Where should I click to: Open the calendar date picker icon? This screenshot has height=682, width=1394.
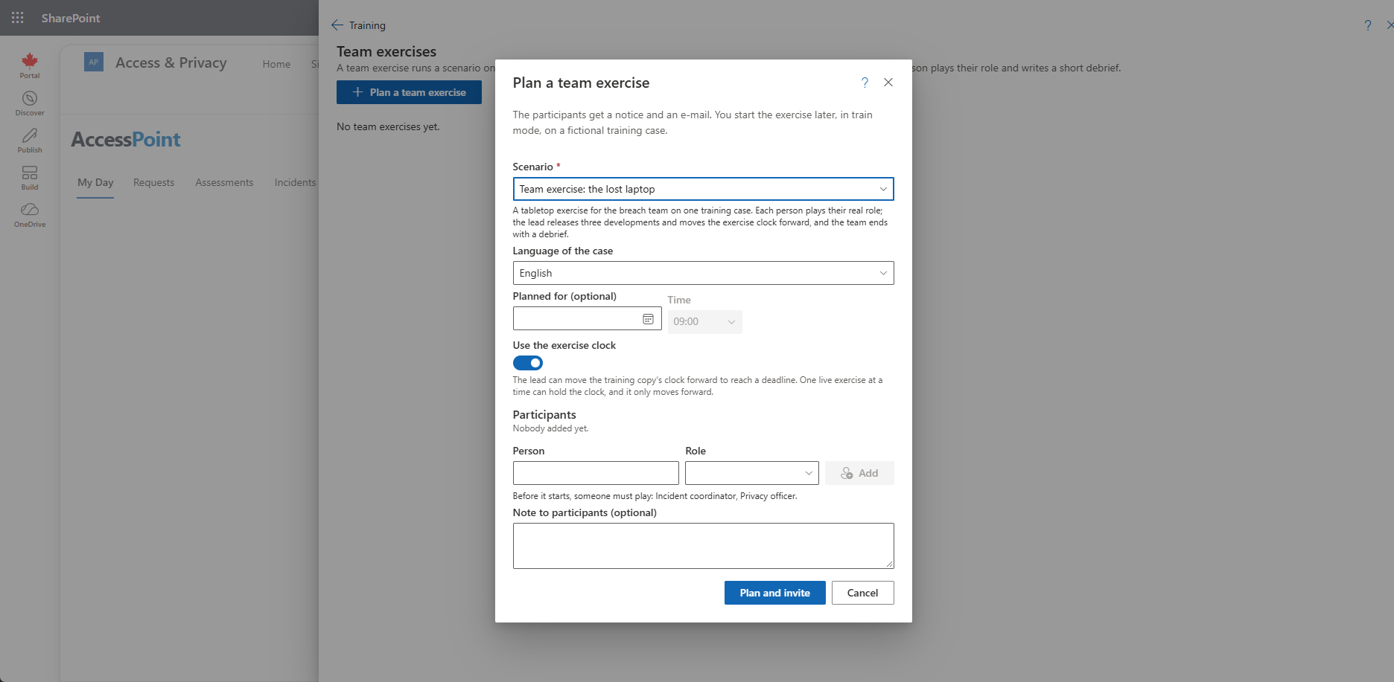click(x=648, y=319)
